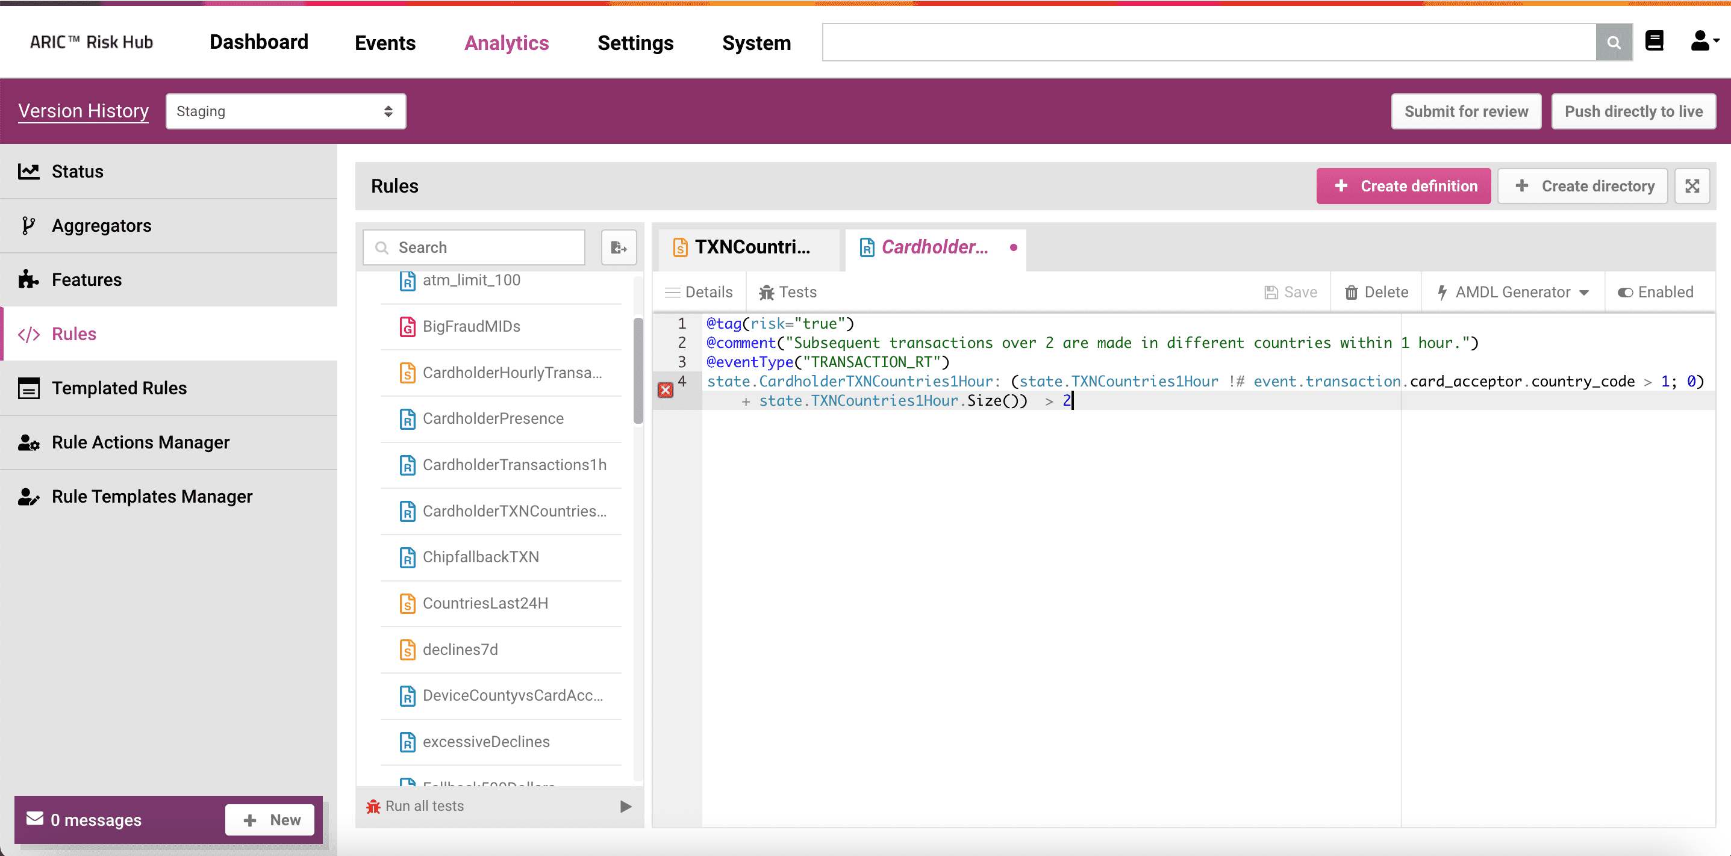Click the Save floppy-disk icon
The height and width of the screenshot is (856, 1731).
tap(1271, 293)
